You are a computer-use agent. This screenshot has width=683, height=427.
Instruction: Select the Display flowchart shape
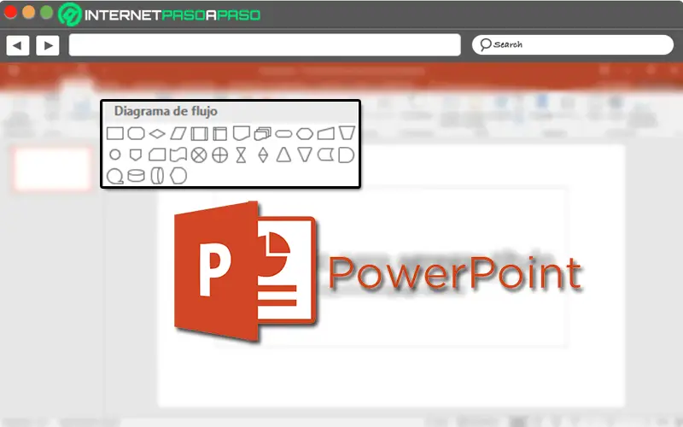178,176
